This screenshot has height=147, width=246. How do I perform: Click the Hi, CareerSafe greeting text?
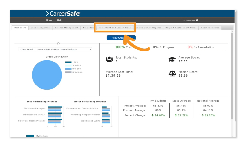click(189, 20)
